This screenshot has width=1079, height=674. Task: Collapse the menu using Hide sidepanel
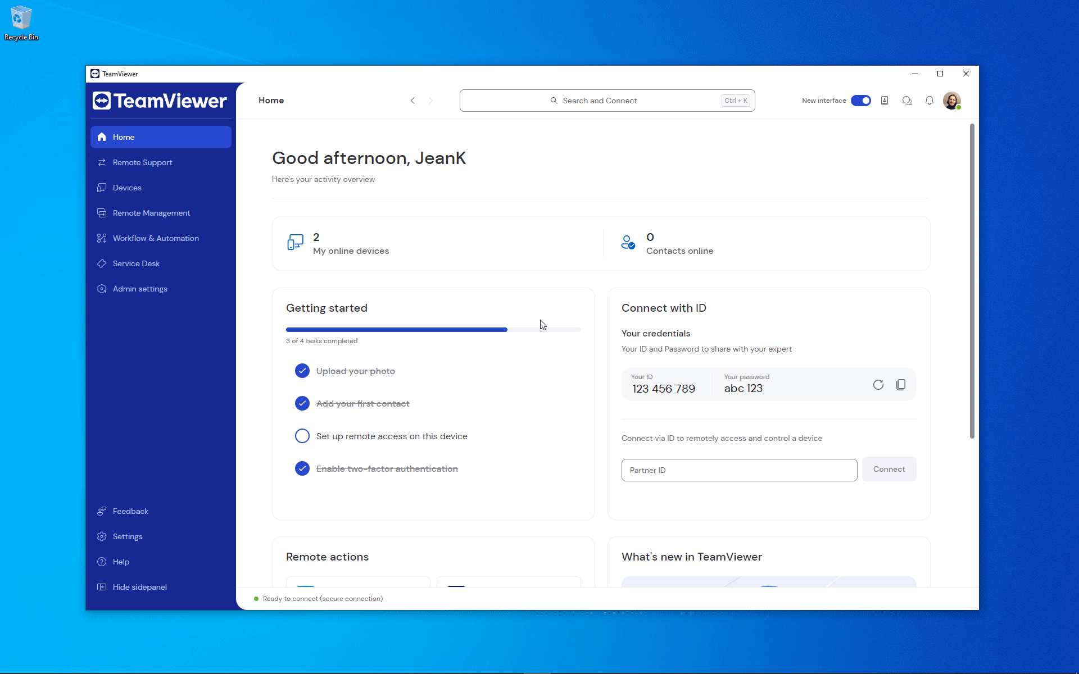(x=139, y=587)
